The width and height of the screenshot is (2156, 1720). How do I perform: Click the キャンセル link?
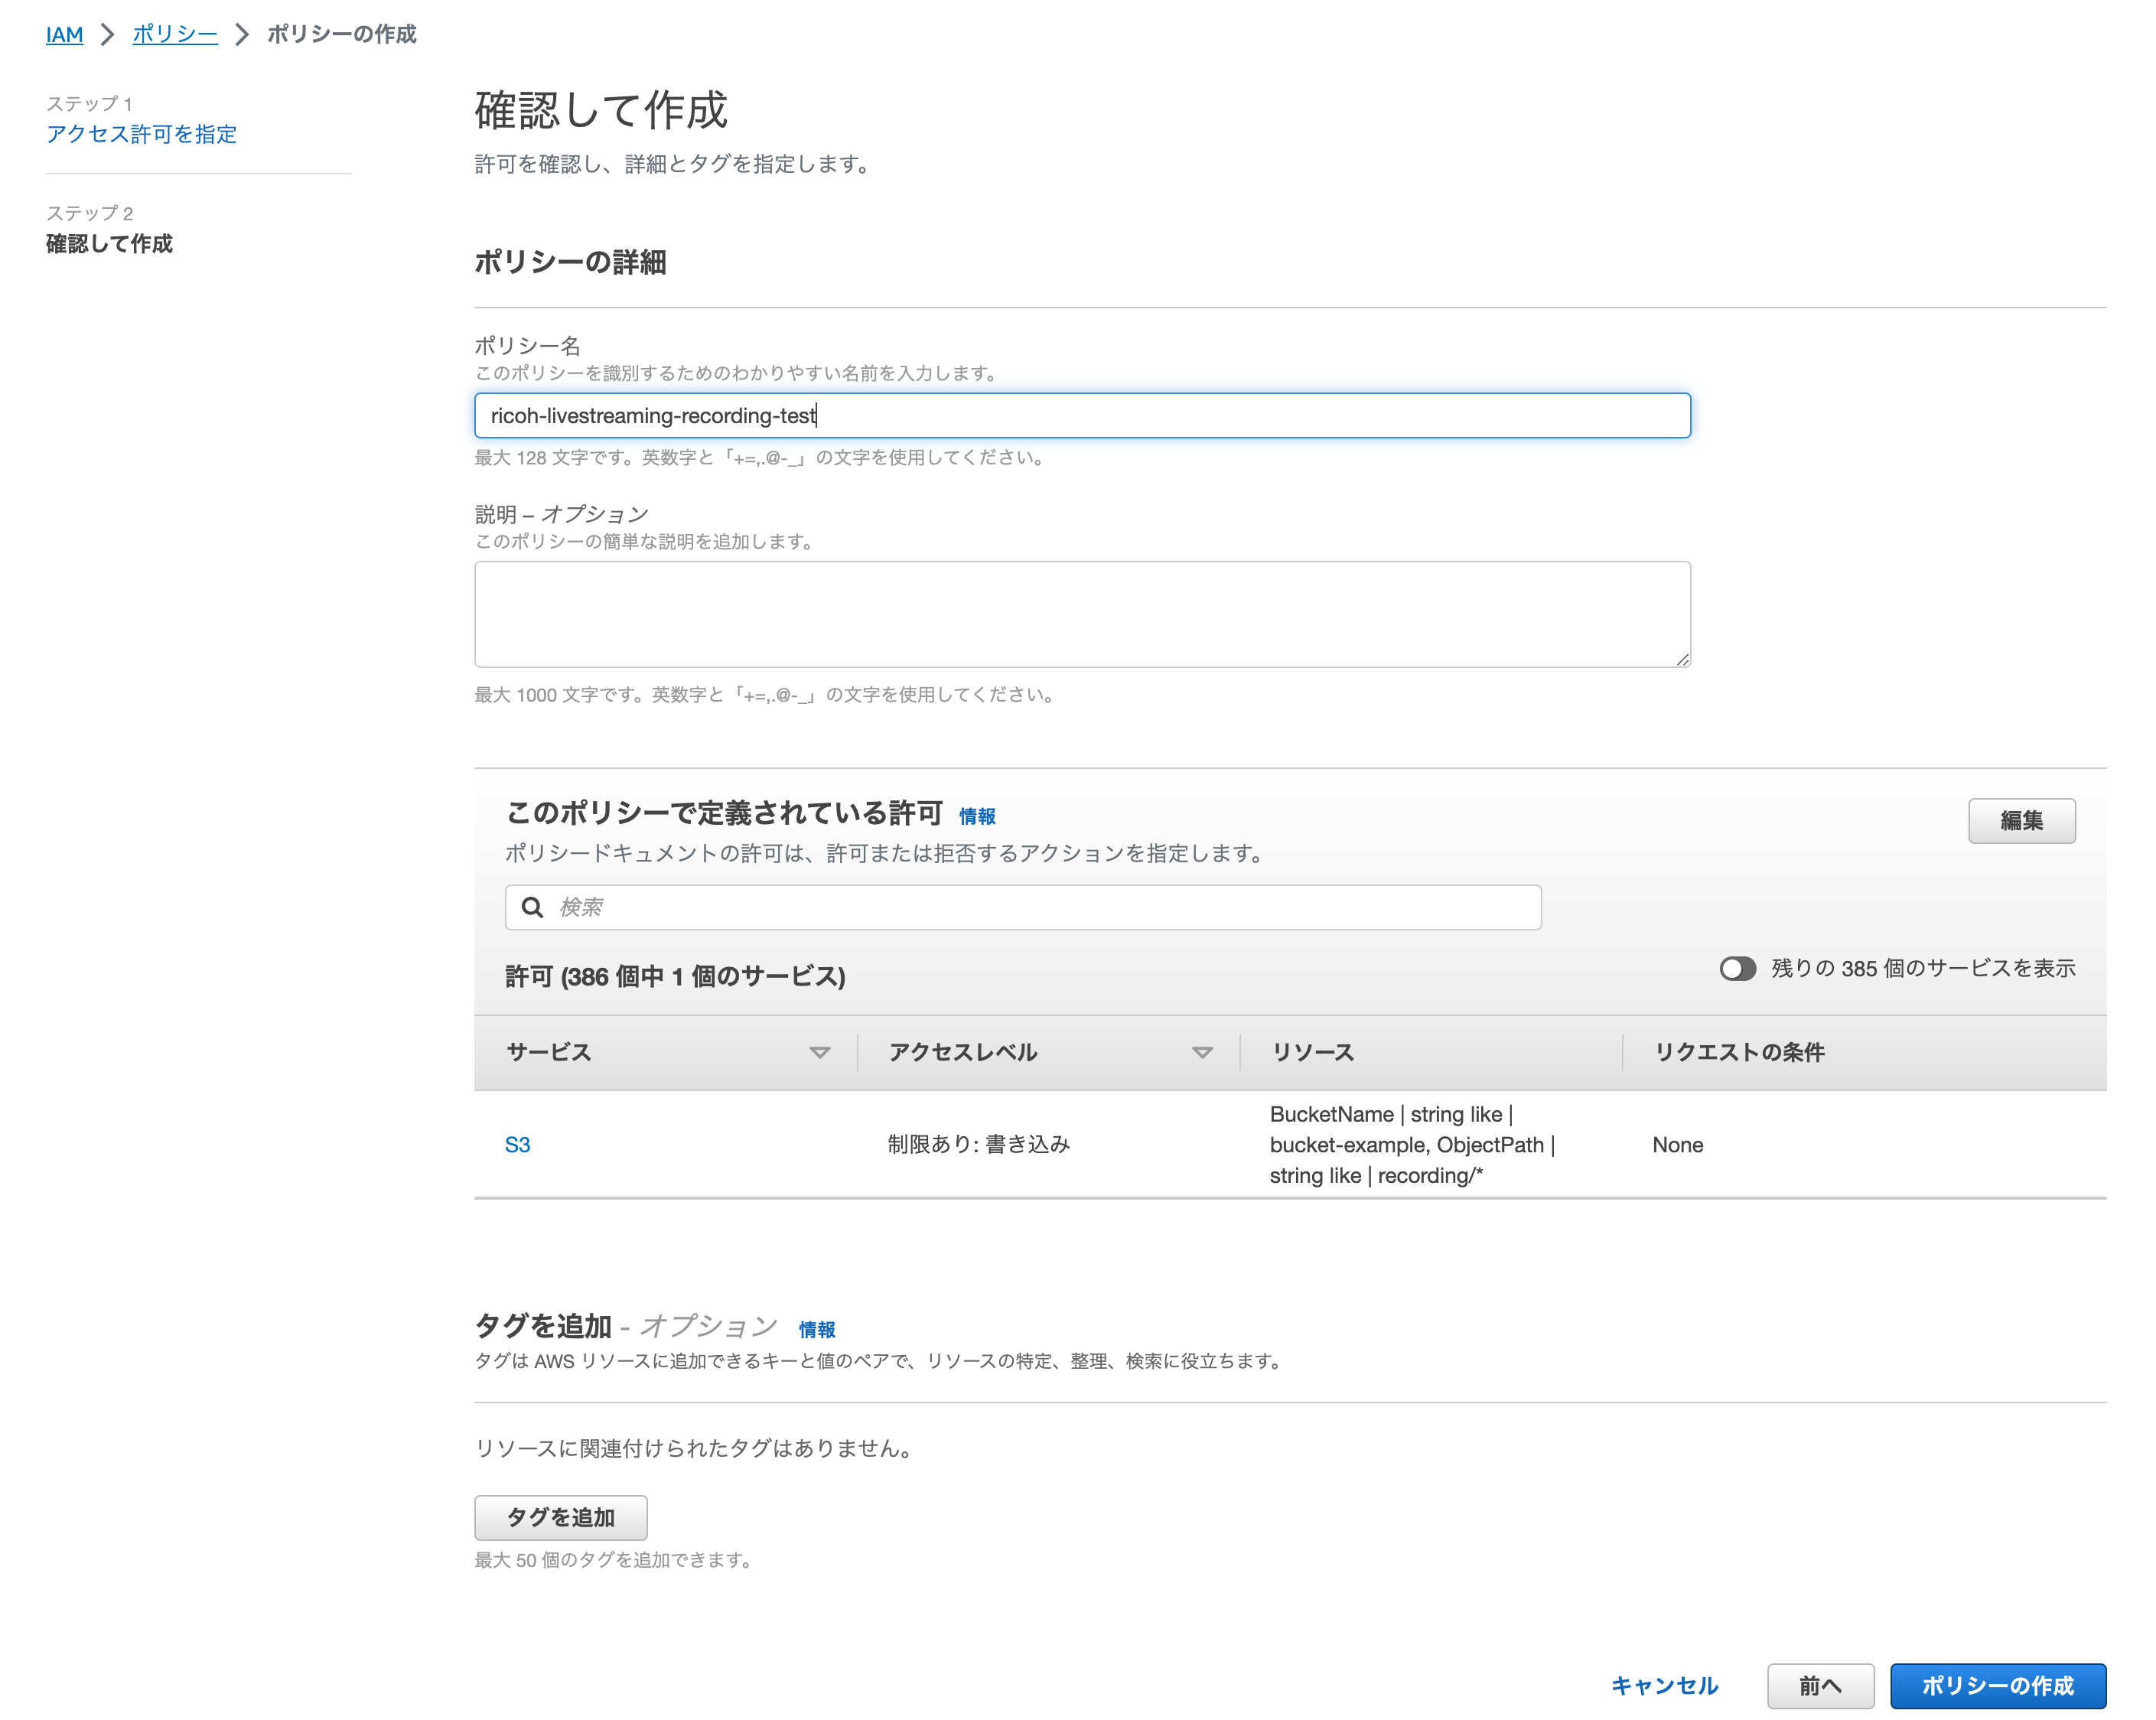(1663, 1685)
